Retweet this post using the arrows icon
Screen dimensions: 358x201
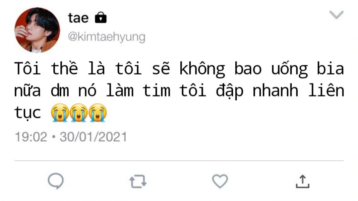coord(138,181)
